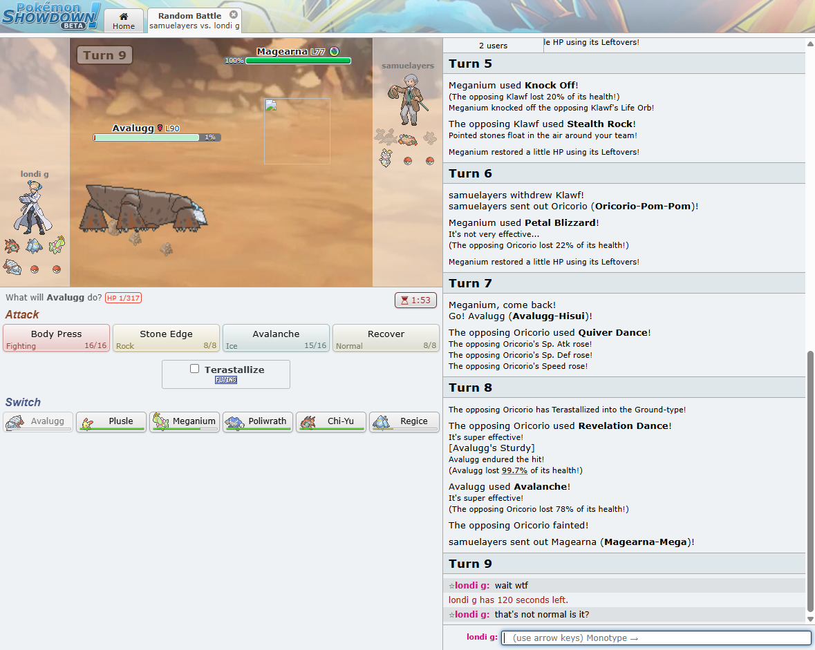815x650 pixels.
Task: Switch to Plusle
Action: (x=111, y=421)
